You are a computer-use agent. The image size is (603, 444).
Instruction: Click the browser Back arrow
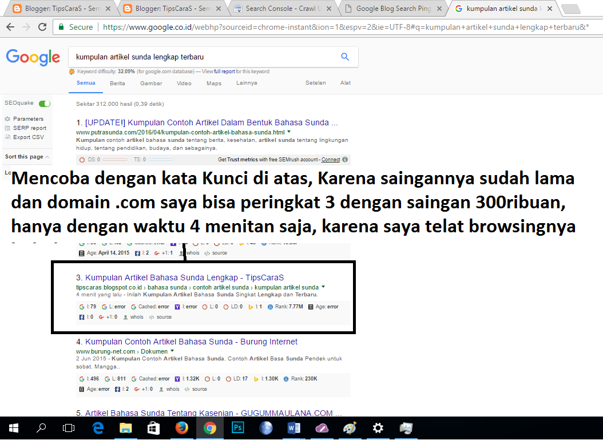tap(10, 27)
